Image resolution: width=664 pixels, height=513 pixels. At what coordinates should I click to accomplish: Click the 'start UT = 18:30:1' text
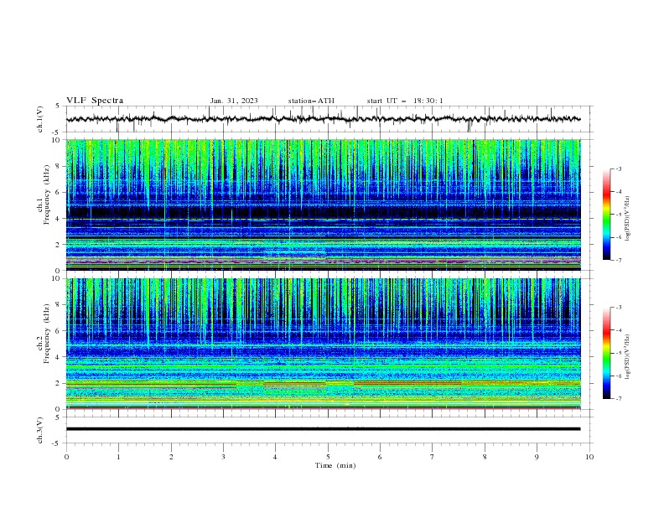coord(405,101)
